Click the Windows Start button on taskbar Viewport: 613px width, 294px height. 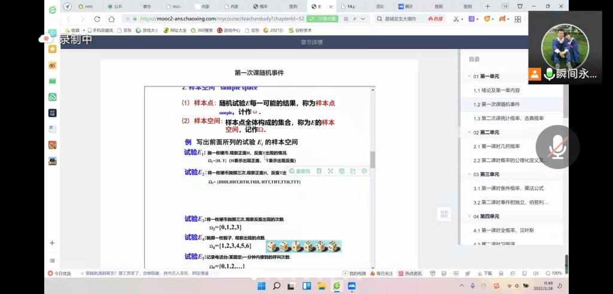point(261,286)
